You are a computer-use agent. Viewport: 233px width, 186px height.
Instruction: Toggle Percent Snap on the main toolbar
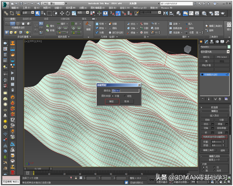tap(124, 13)
